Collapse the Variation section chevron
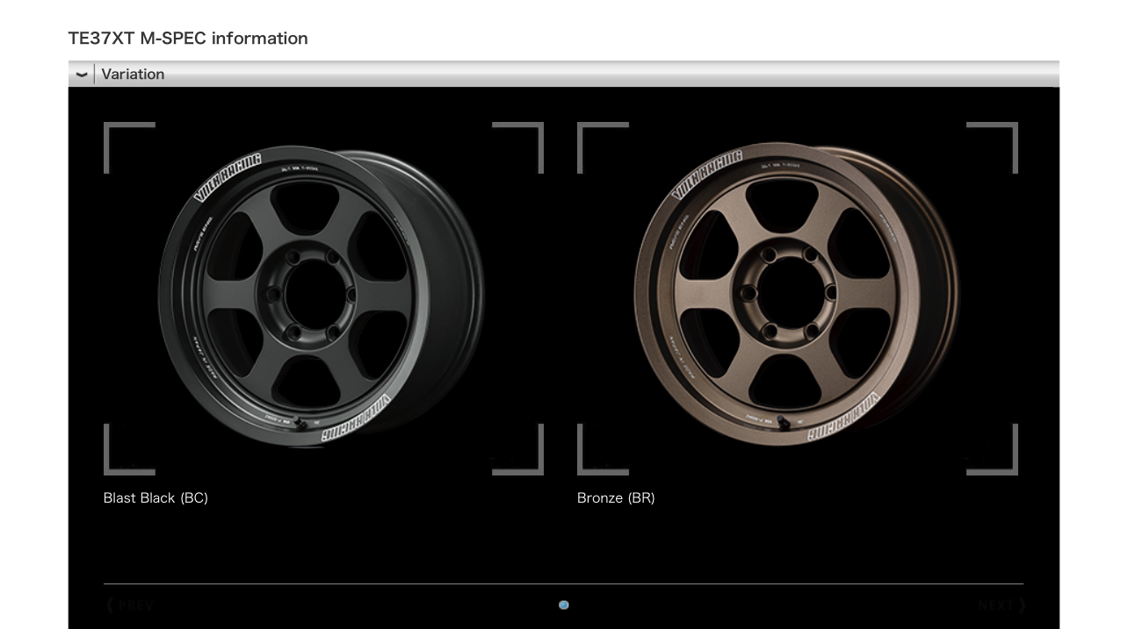 82,75
